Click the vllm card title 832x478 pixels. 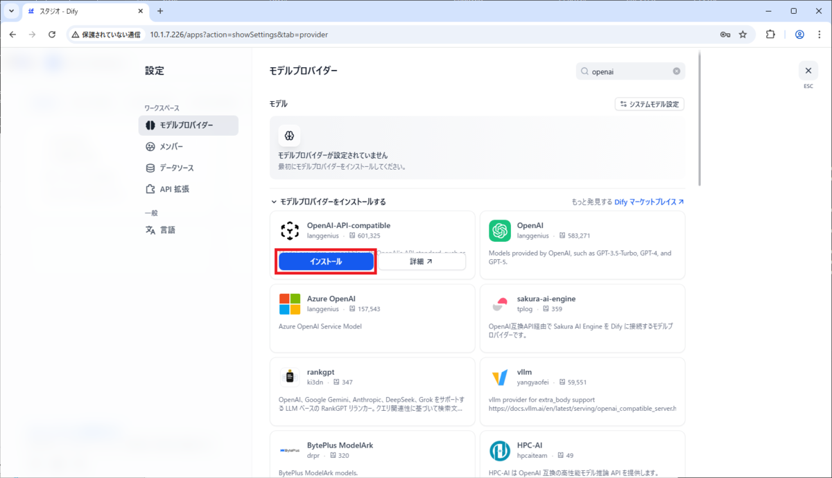tap(524, 372)
